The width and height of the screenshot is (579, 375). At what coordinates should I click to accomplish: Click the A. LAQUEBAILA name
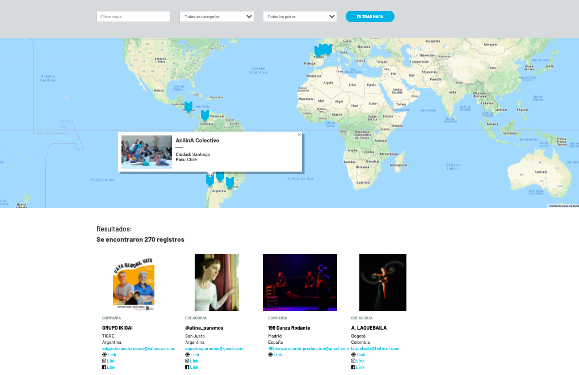click(x=369, y=328)
